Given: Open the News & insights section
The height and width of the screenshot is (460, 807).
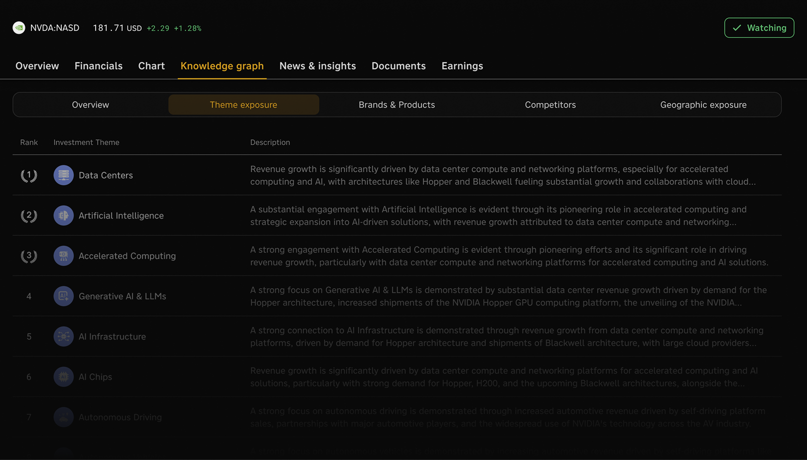Looking at the screenshot, I should [x=317, y=66].
